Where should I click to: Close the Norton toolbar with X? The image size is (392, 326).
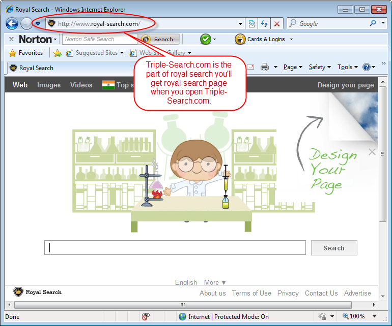(11, 39)
